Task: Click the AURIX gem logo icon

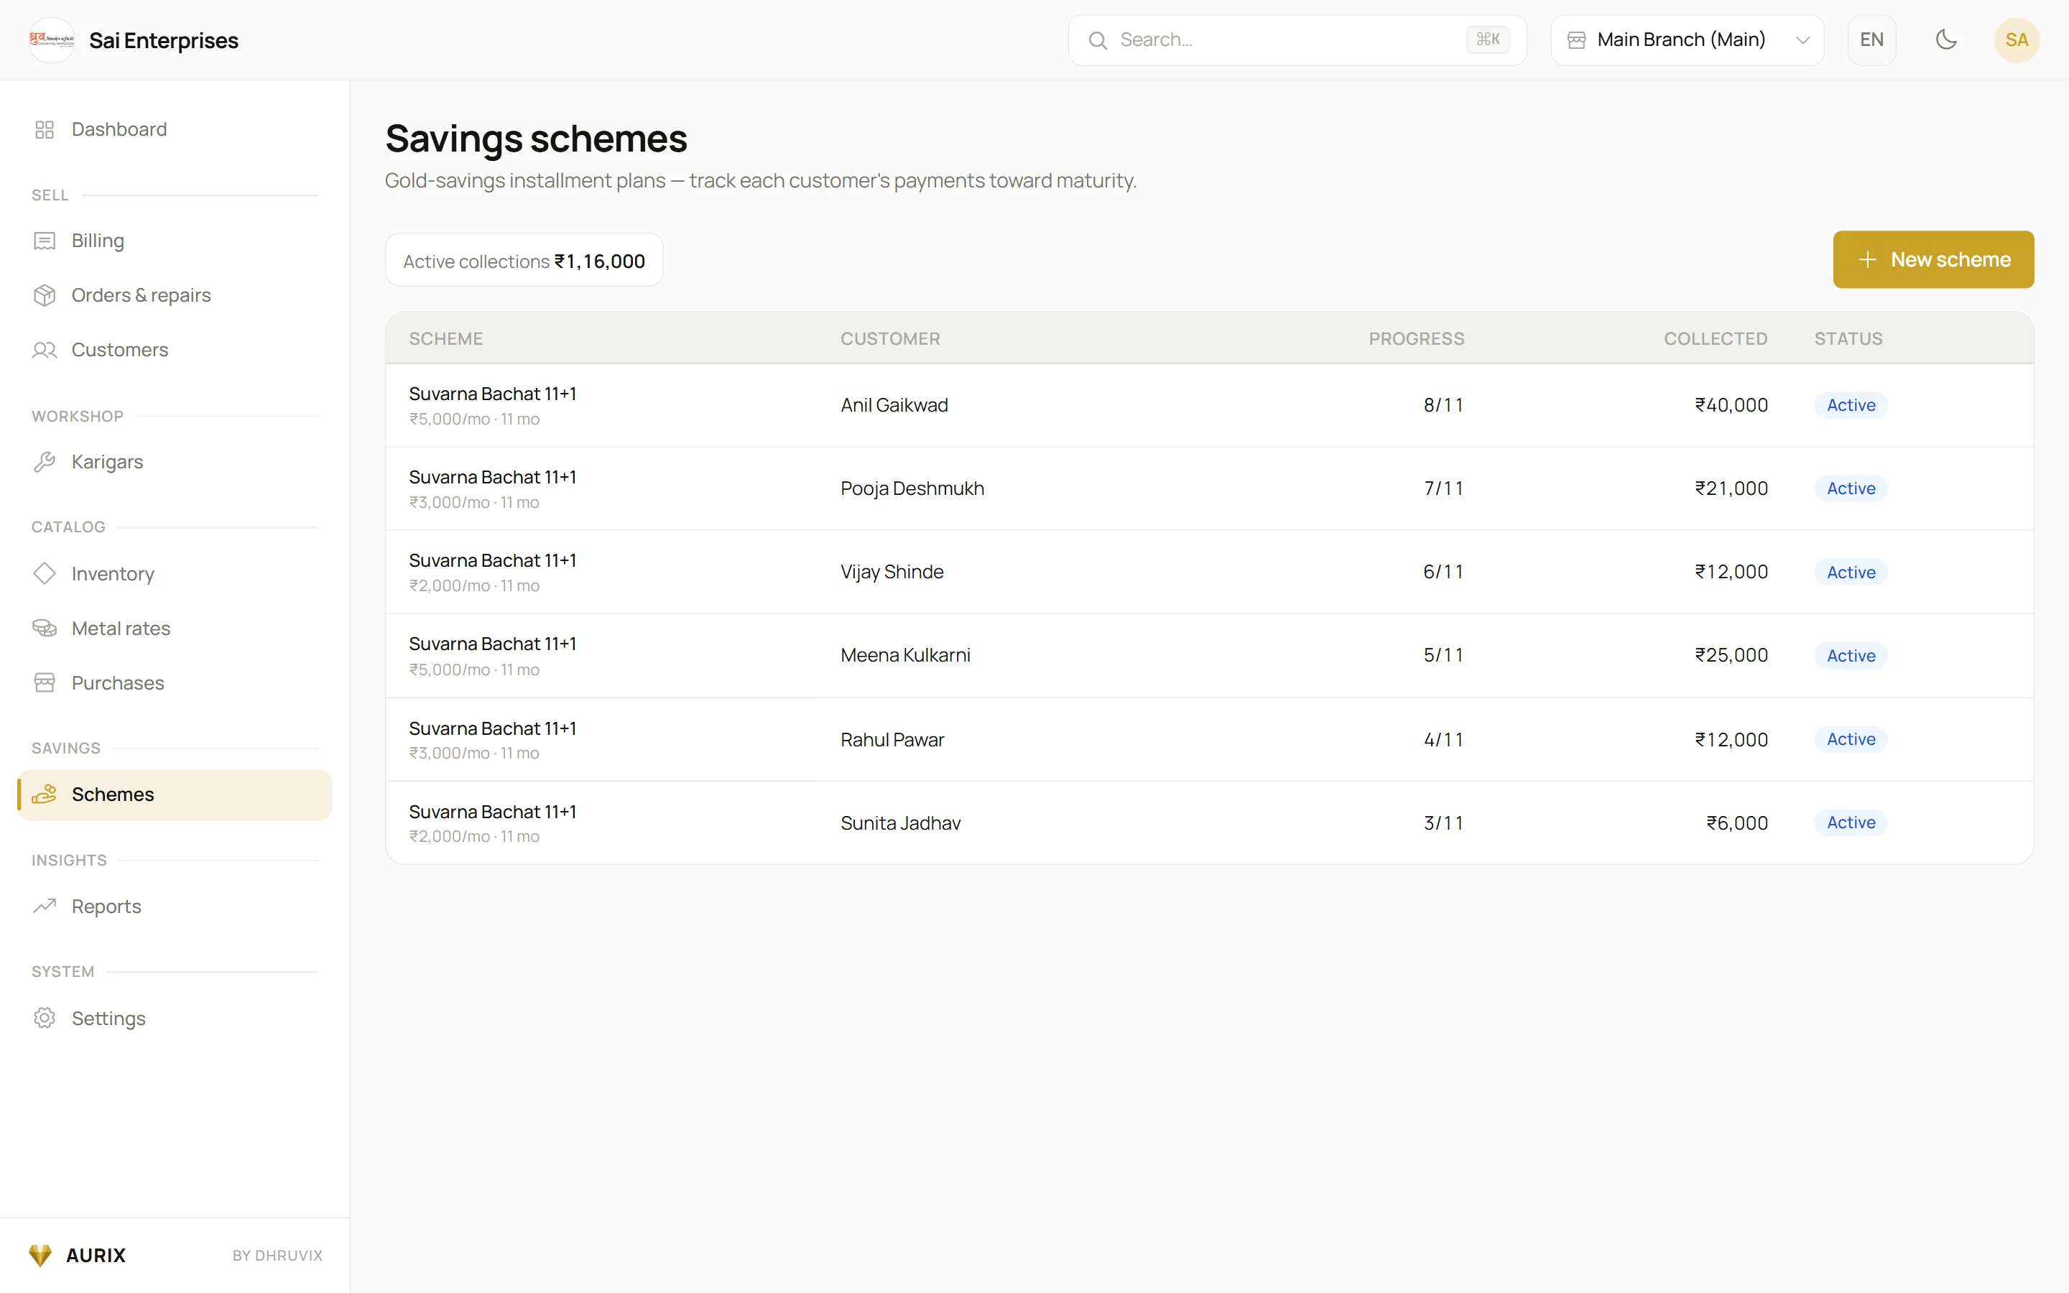Action: (40, 1254)
